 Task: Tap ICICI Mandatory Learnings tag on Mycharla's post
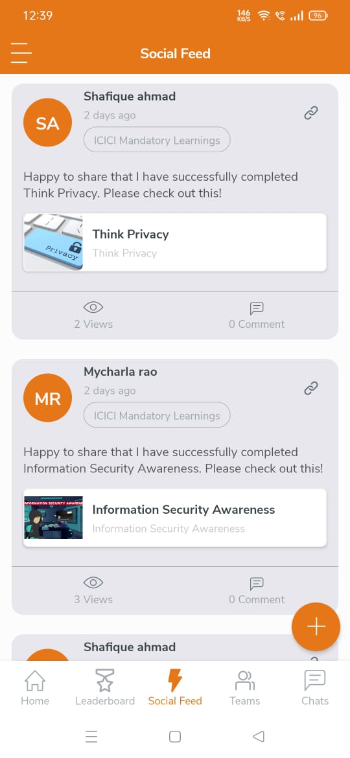tap(157, 416)
